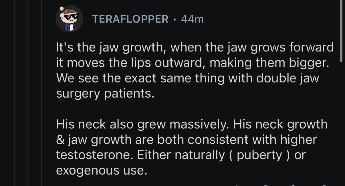Tap the separator dot between username and time
Screen dimensions: 345x186
pyautogui.click(x=175, y=19)
